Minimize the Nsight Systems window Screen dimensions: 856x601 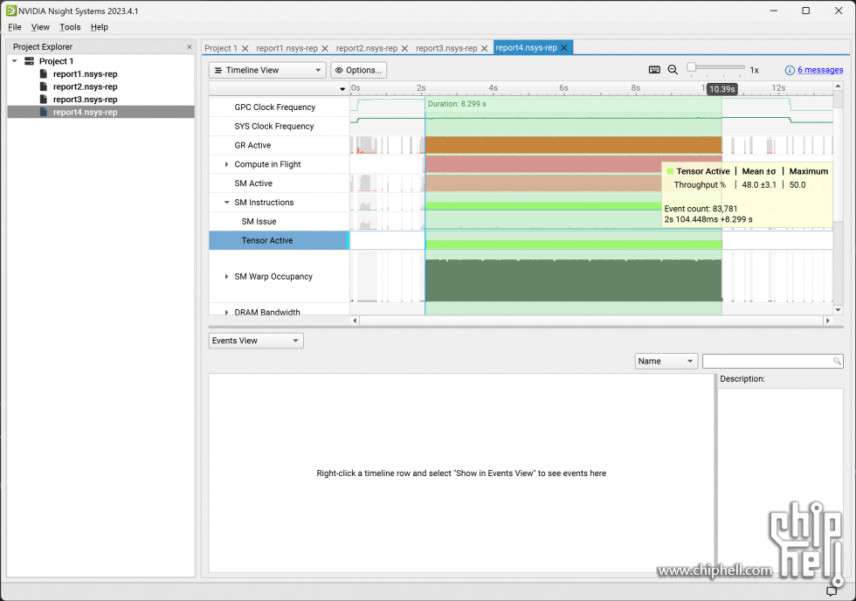pyautogui.click(x=774, y=10)
